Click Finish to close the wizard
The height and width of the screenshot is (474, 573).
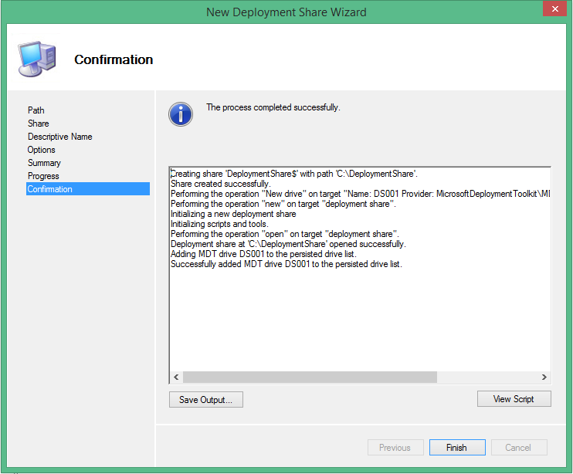point(456,448)
